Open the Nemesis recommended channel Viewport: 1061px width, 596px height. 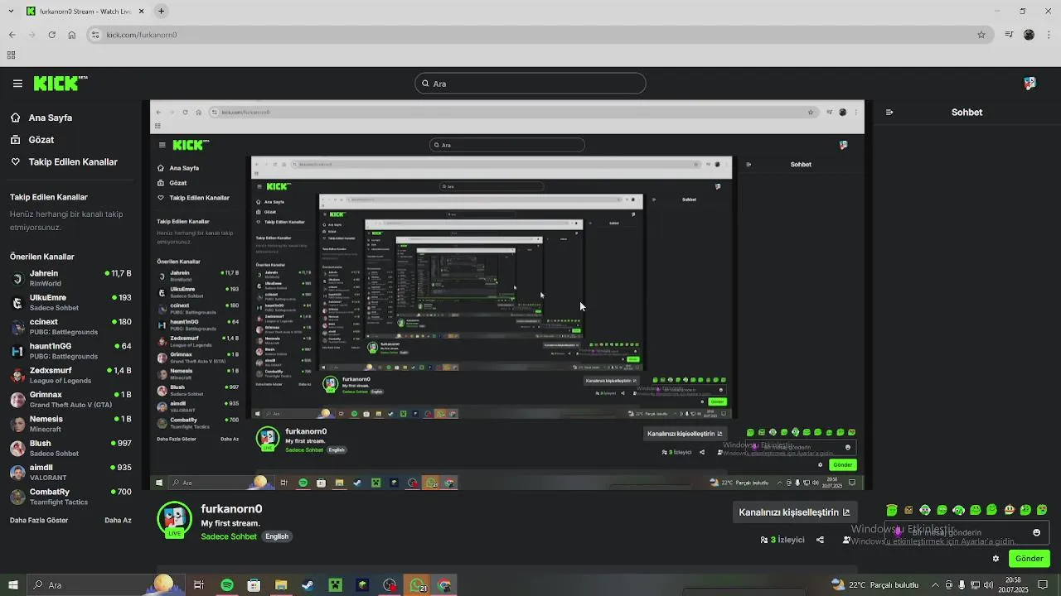click(x=70, y=424)
